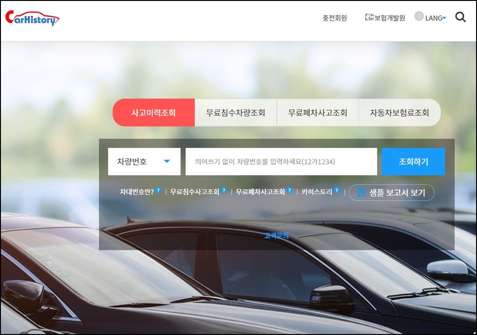Open the search magnifier icon
477x335 pixels.
[x=460, y=17]
